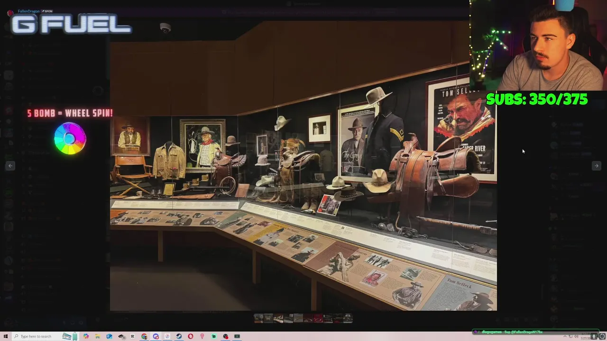The image size is (607, 341).
Task: Click the FallenDragon username at top left
Action: coord(28,11)
